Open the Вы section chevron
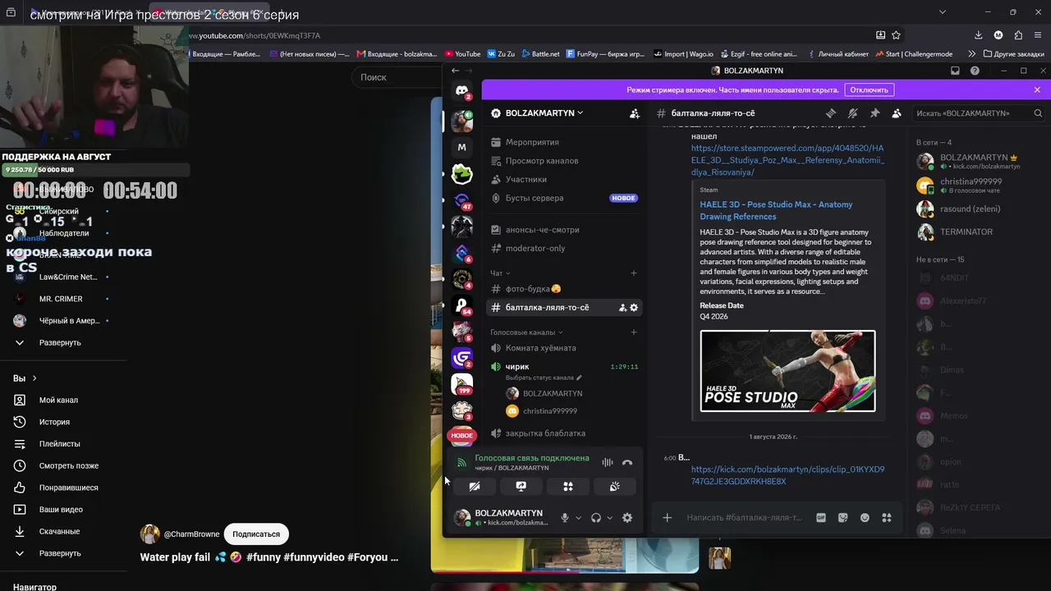 click(x=34, y=378)
